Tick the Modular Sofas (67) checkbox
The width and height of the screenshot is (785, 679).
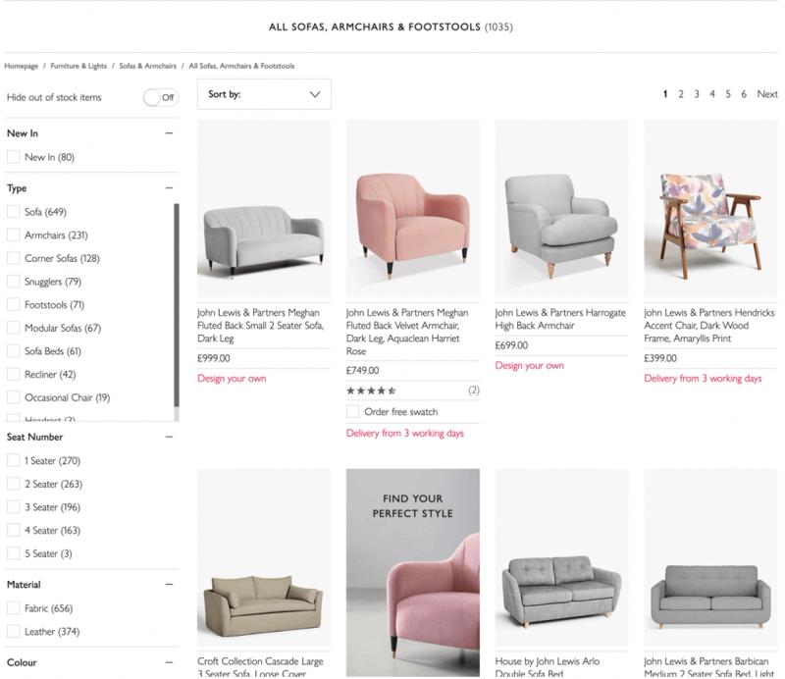(x=14, y=328)
